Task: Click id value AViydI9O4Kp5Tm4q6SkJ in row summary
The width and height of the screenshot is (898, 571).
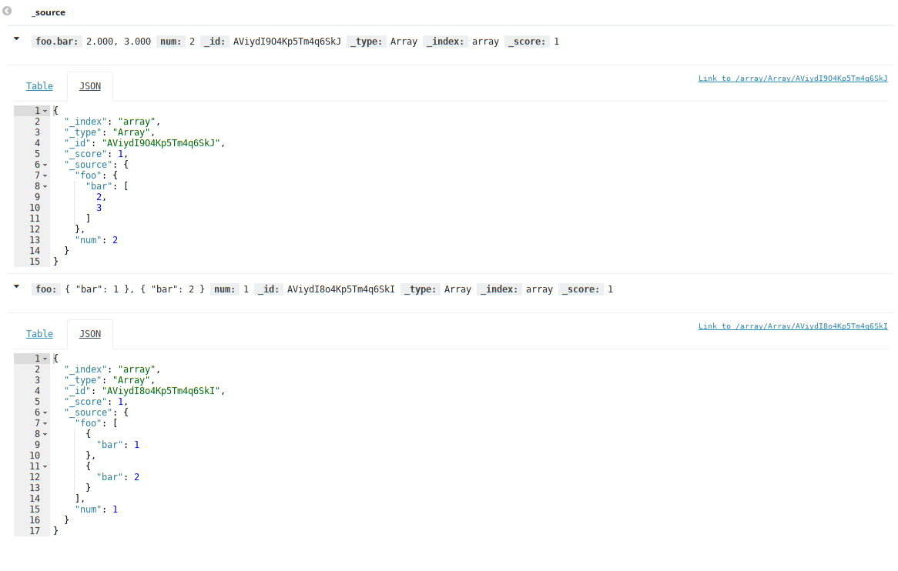Action: [x=287, y=42]
